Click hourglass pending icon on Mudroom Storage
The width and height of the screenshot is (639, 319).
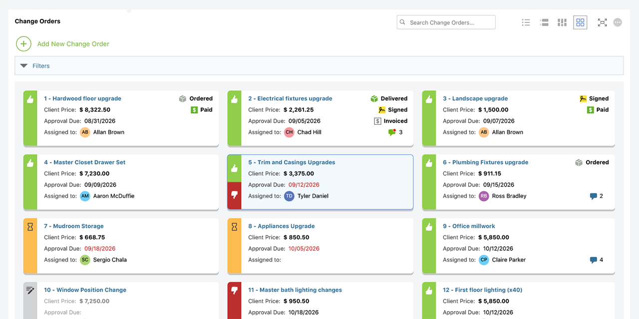tap(30, 227)
